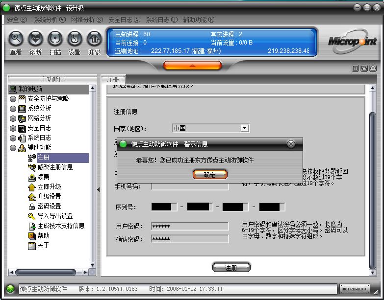The height and width of the screenshot is (300, 384).
Task: Click the 手机号码 input field
Action: point(190,186)
